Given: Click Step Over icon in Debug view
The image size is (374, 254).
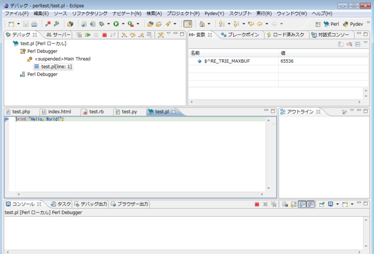Looking at the screenshot, I should point(133,35).
